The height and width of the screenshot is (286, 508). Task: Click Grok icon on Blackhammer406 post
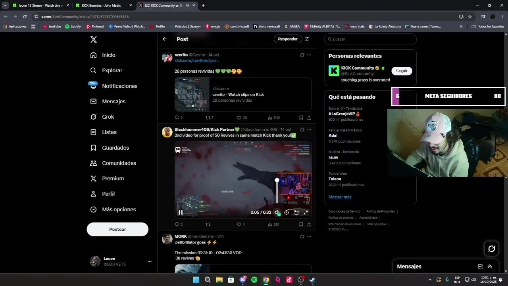pyautogui.click(x=302, y=129)
